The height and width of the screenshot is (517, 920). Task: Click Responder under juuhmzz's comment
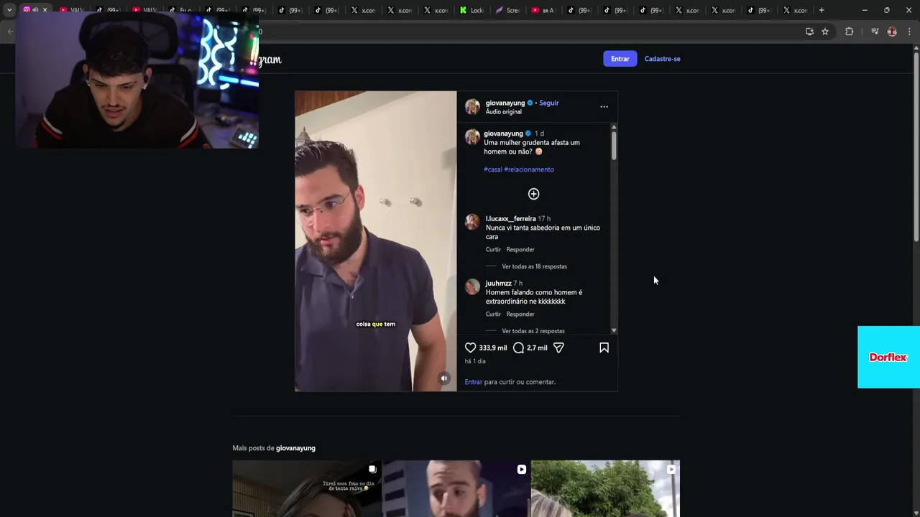(x=520, y=315)
